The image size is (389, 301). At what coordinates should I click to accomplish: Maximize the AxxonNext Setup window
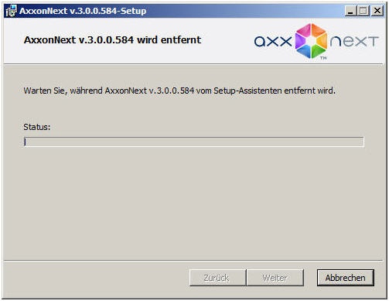click(363, 11)
